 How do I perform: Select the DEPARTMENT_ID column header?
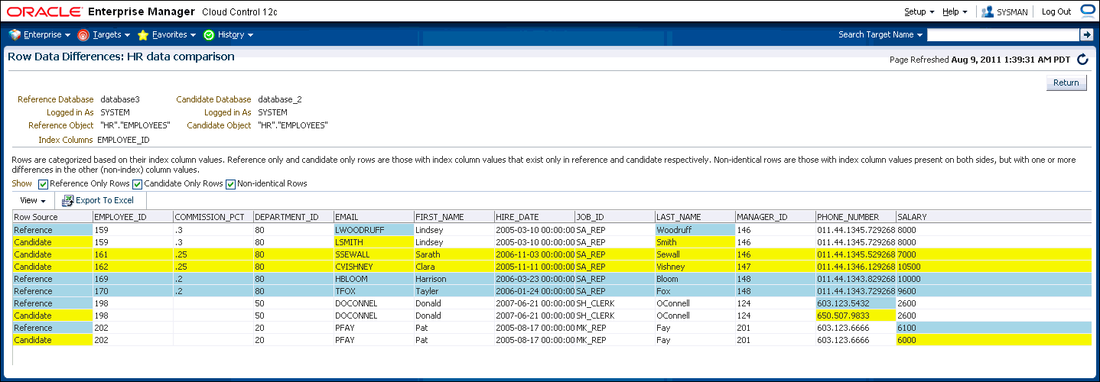point(294,217)
